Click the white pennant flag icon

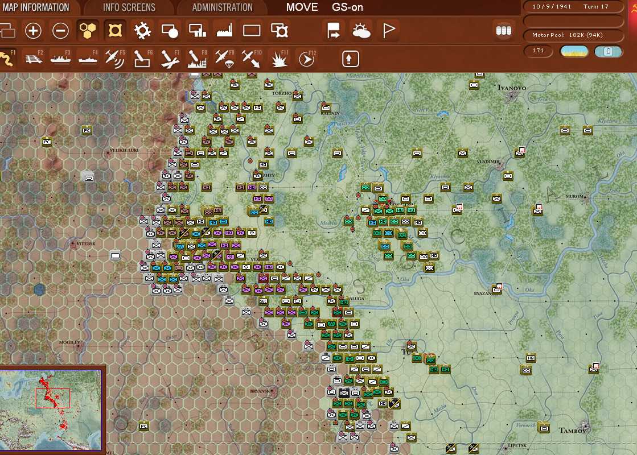(389, 31)
